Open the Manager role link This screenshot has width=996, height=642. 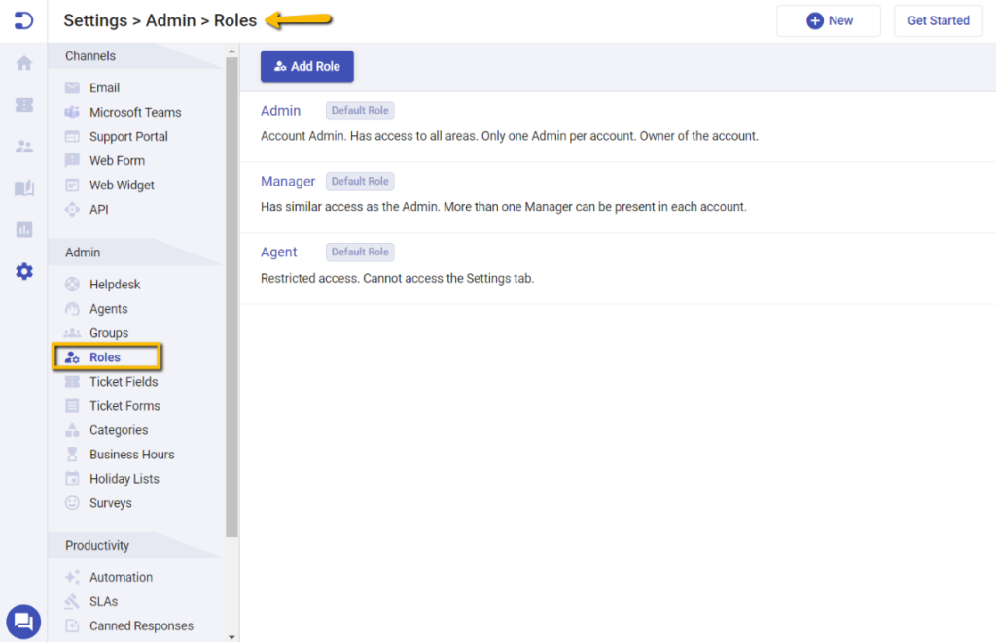[x=288, y=181]
